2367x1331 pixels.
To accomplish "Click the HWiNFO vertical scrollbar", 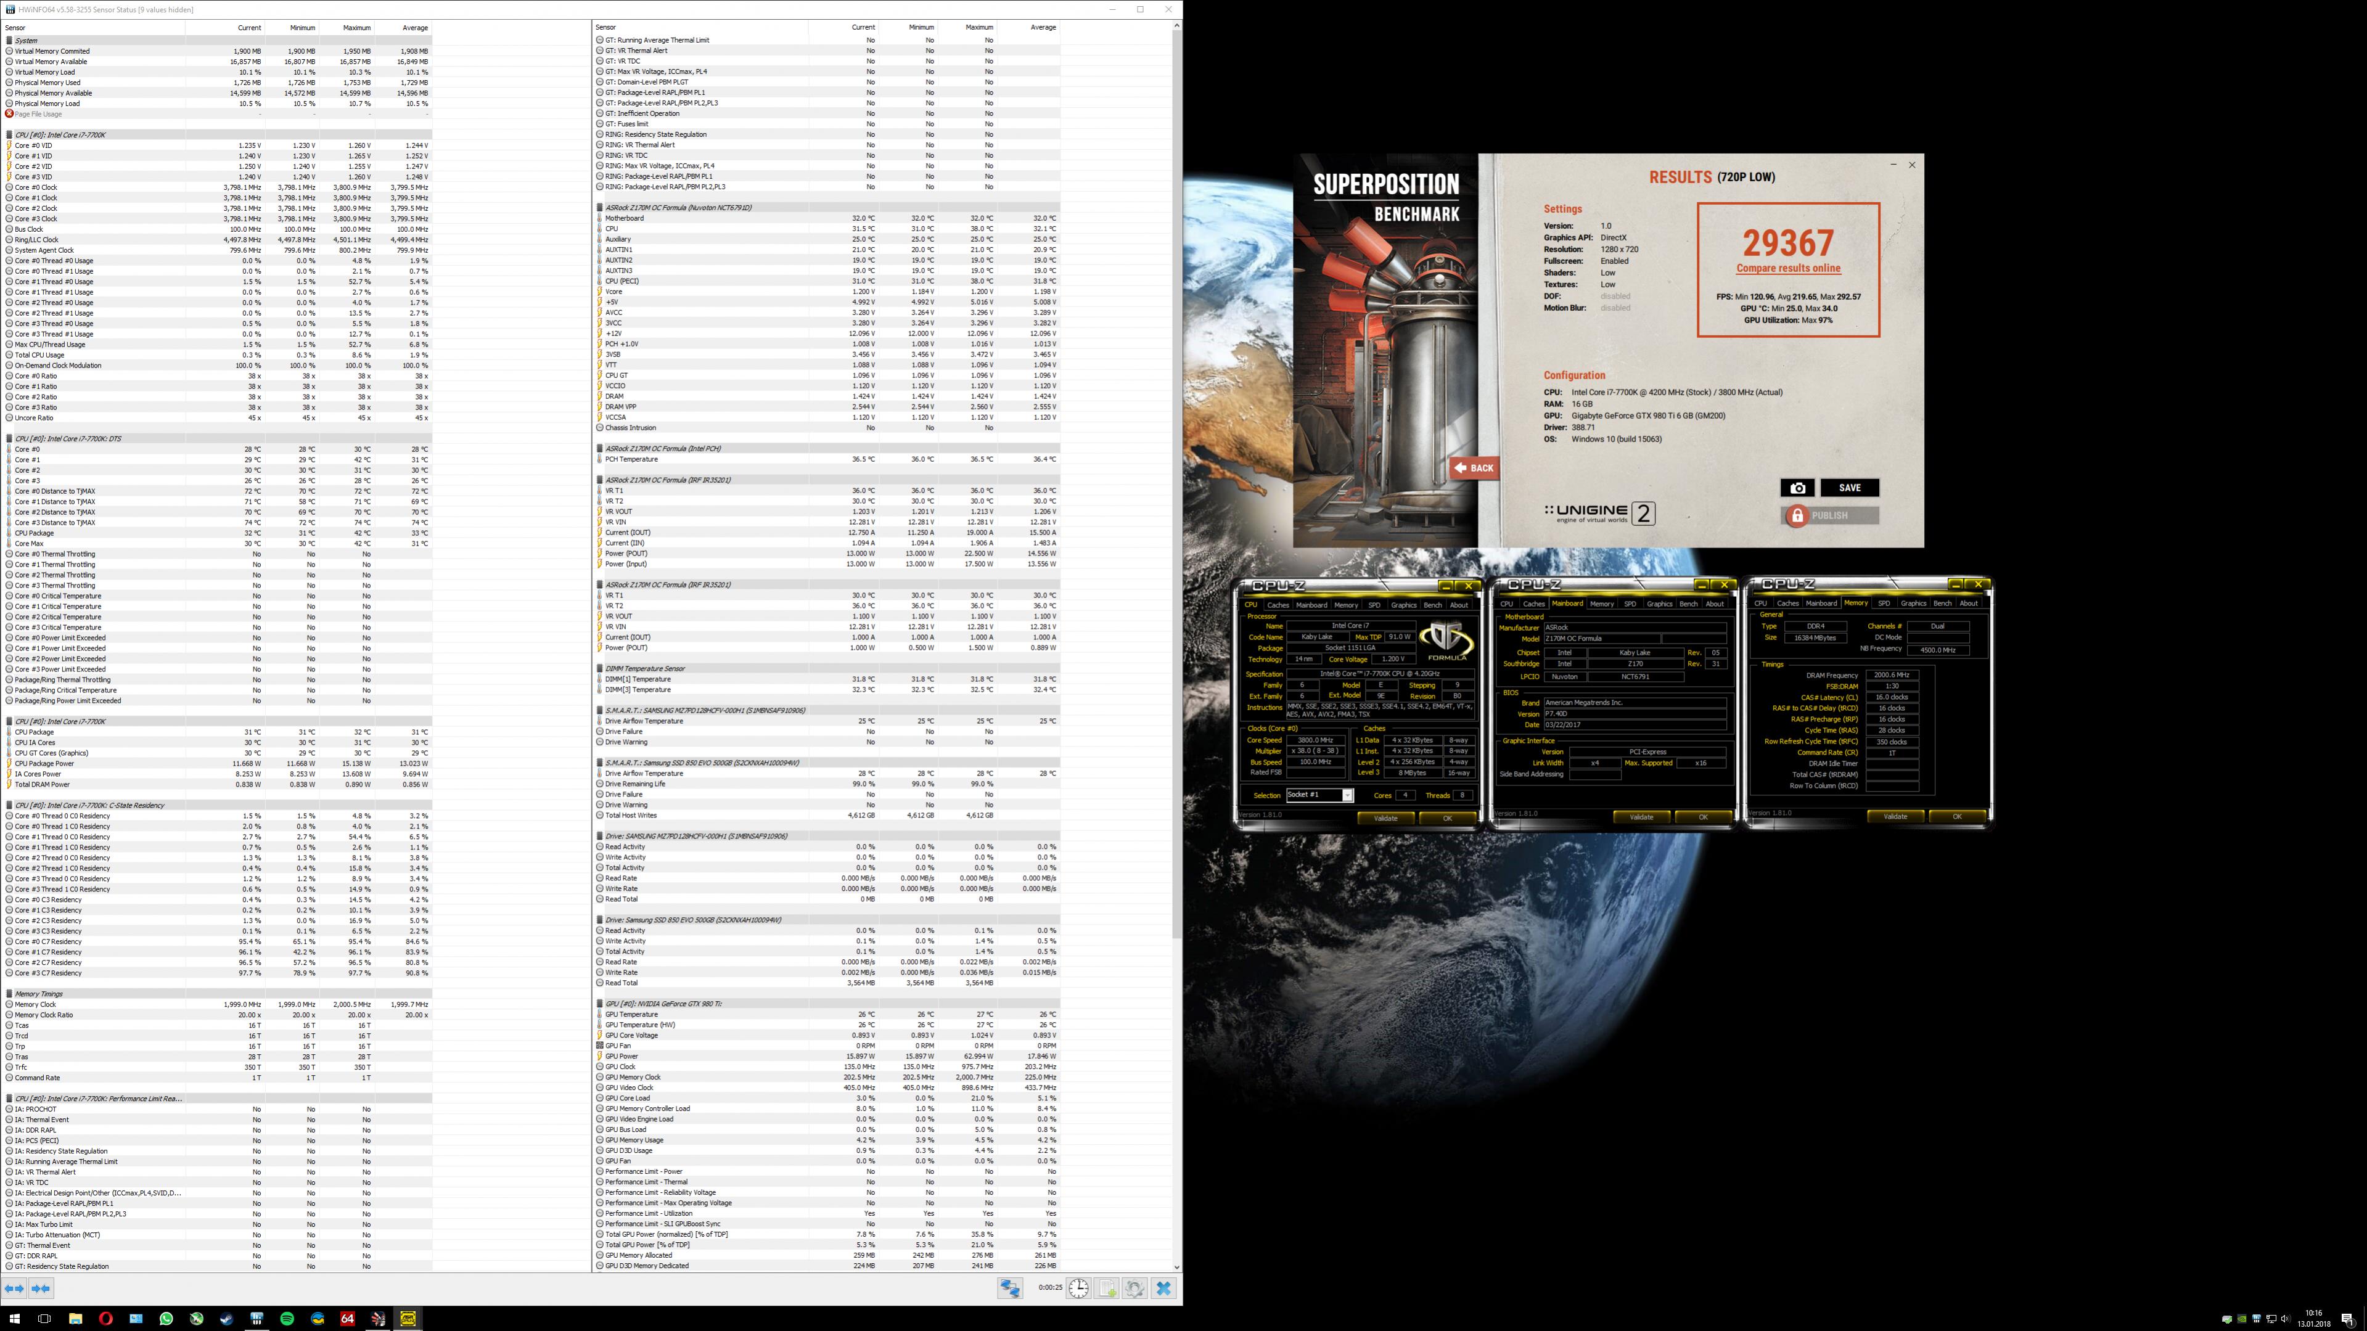I will [x=1176, y=459].
